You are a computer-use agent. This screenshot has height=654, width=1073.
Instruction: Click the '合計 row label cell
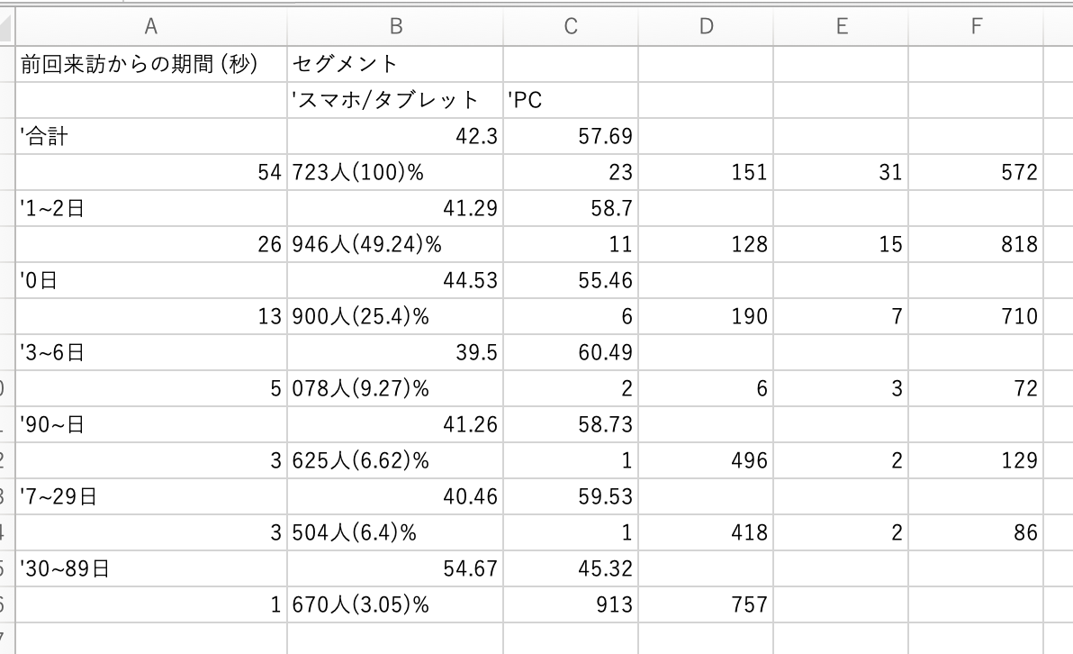point(150,136)
